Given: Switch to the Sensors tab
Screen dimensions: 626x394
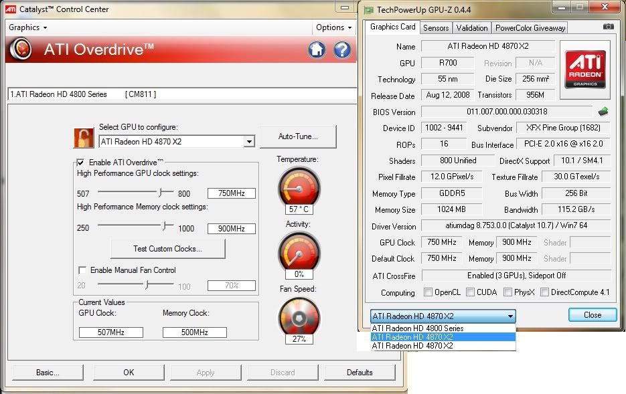Looking at the screenshot, I should click(x=436, y=27).
